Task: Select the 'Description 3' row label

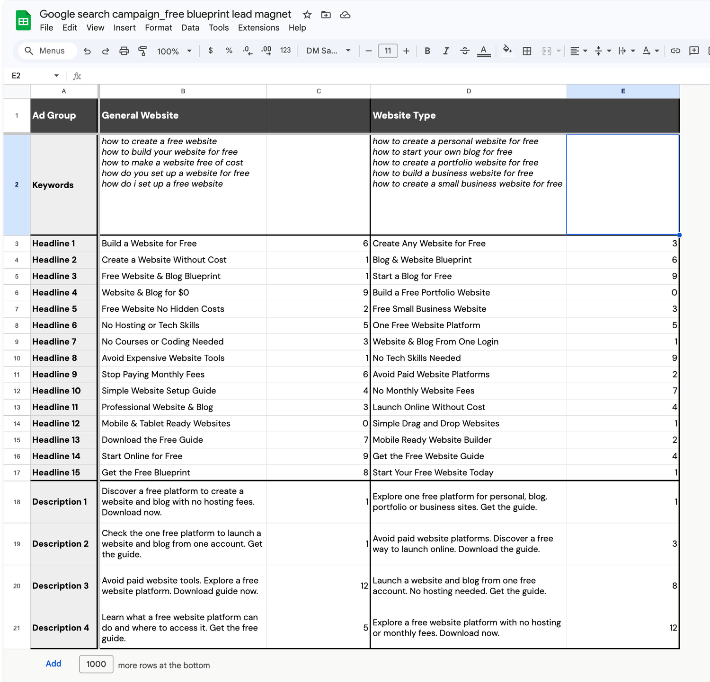Action: [64, 586]
